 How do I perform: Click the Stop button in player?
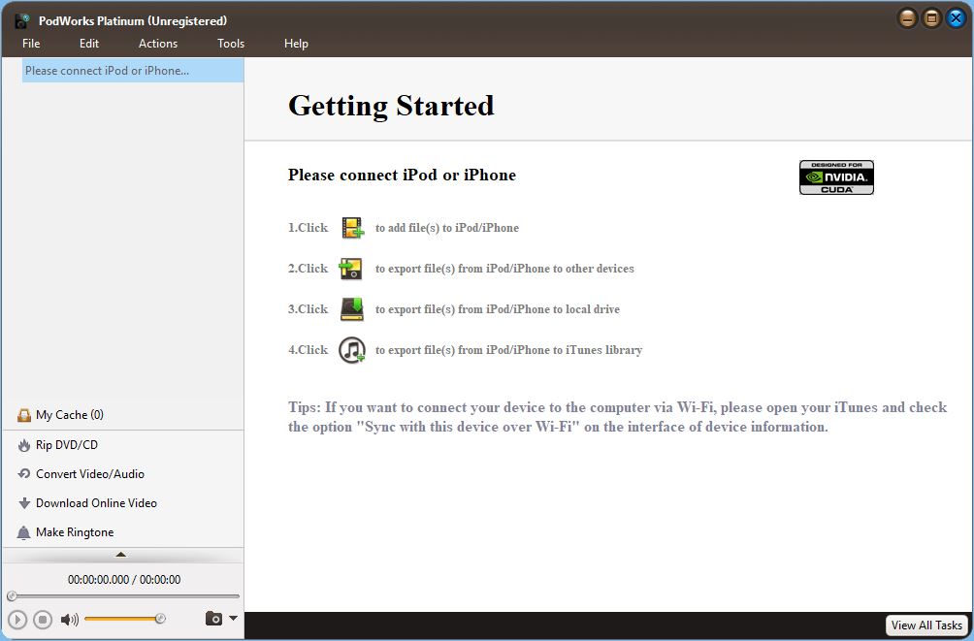point(43,620)
